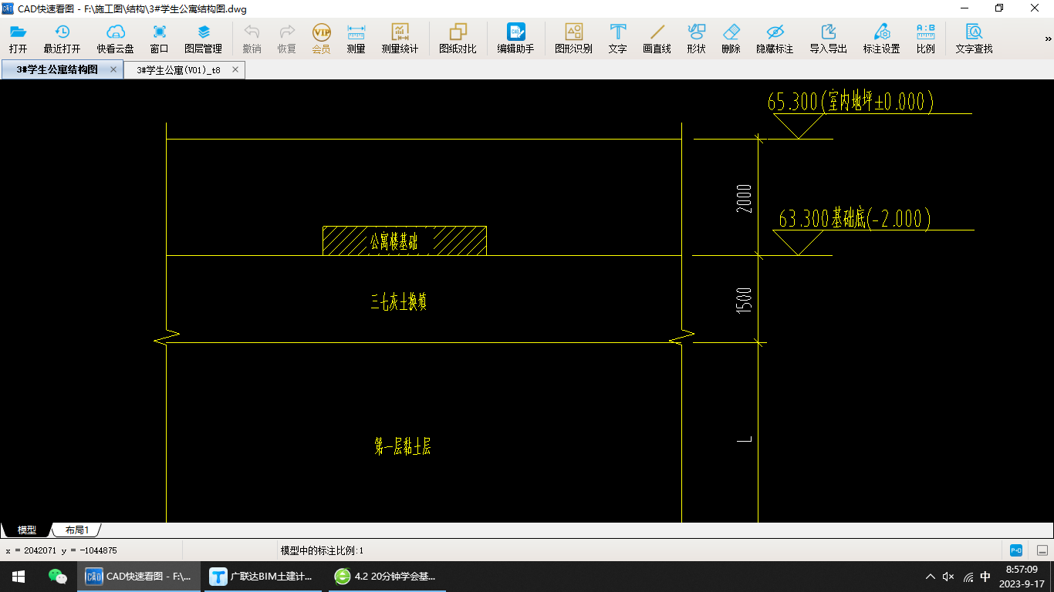Viewport: 1054px width, 592px height.
Task: Open 测量统计 measurement statistics
Action: point(400,39)
